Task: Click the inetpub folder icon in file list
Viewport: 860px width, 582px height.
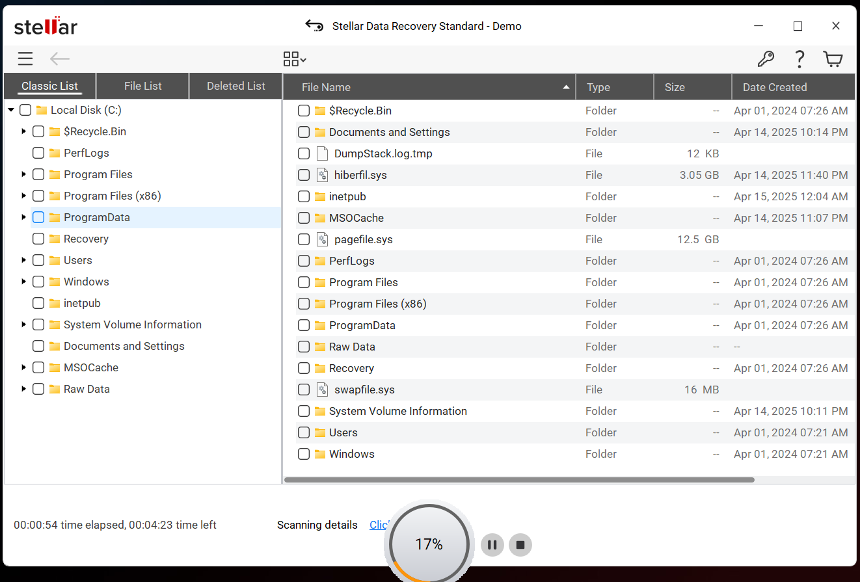Action: point(320,196)
